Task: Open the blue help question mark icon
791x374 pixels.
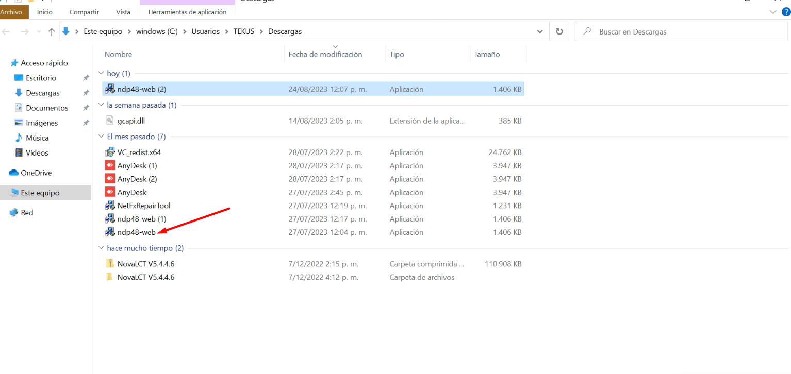Action: [x=786, y=12]
